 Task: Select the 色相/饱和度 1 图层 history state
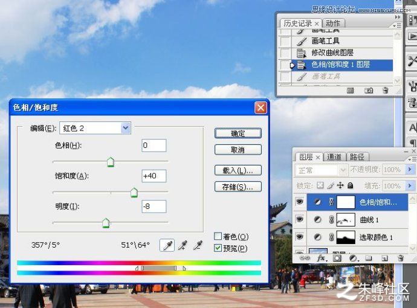pos(341,65)
